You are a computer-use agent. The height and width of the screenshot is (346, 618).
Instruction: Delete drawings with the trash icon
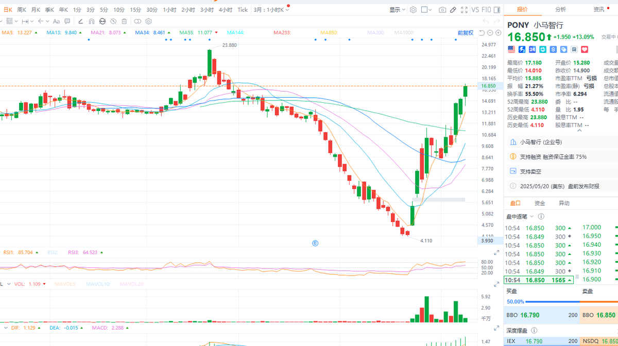click(x=124, y=21)
